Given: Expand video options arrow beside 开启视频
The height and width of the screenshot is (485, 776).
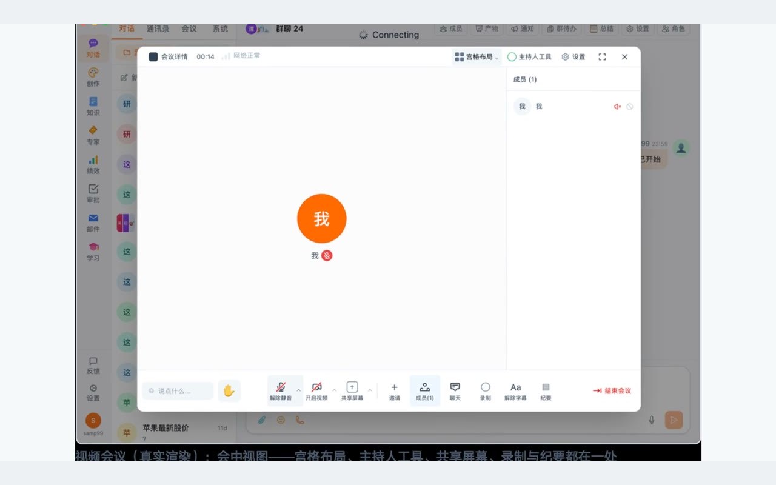Looking at the screenshot, I should 334,390.
